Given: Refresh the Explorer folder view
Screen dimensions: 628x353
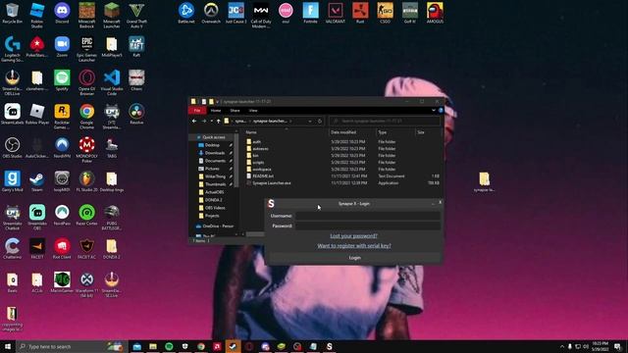Looking at the screenshot, I should (x=320, y=121).
